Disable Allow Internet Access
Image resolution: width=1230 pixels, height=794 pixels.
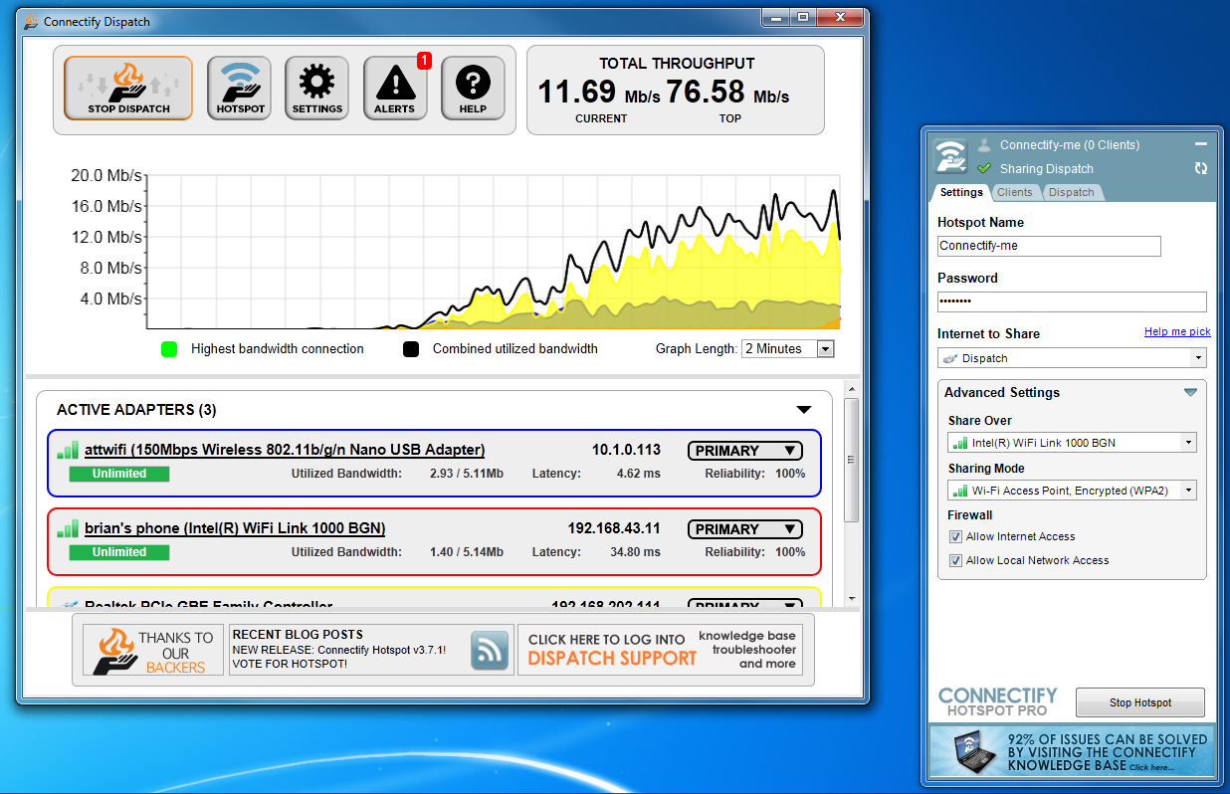click(955, 537)
